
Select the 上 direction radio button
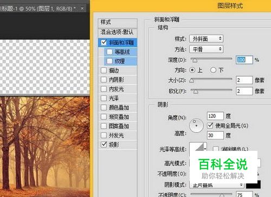pyautogui.click(x=192, y=70)
